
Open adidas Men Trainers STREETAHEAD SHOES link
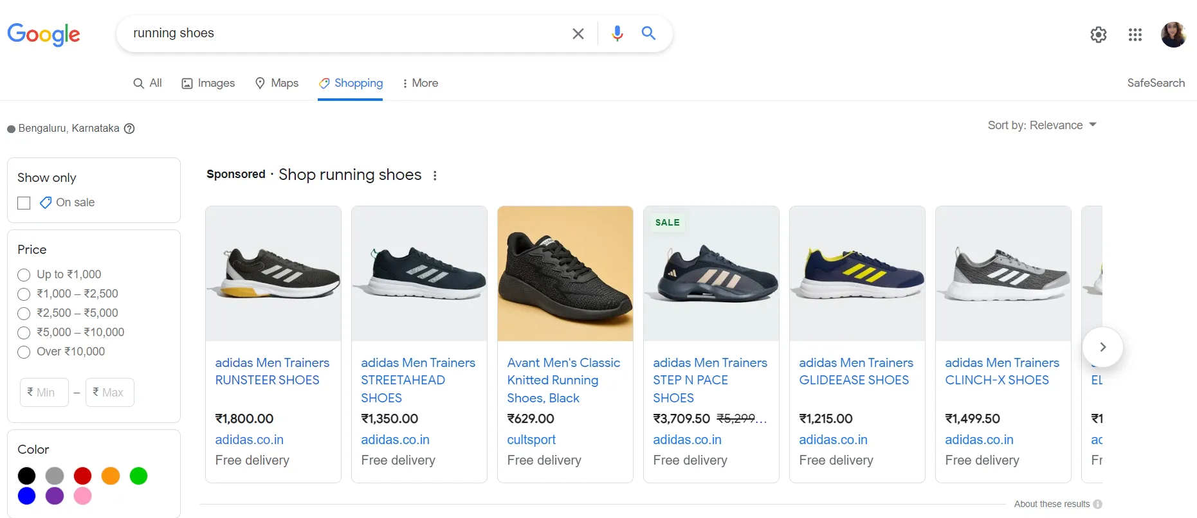(x=418, y=380)
